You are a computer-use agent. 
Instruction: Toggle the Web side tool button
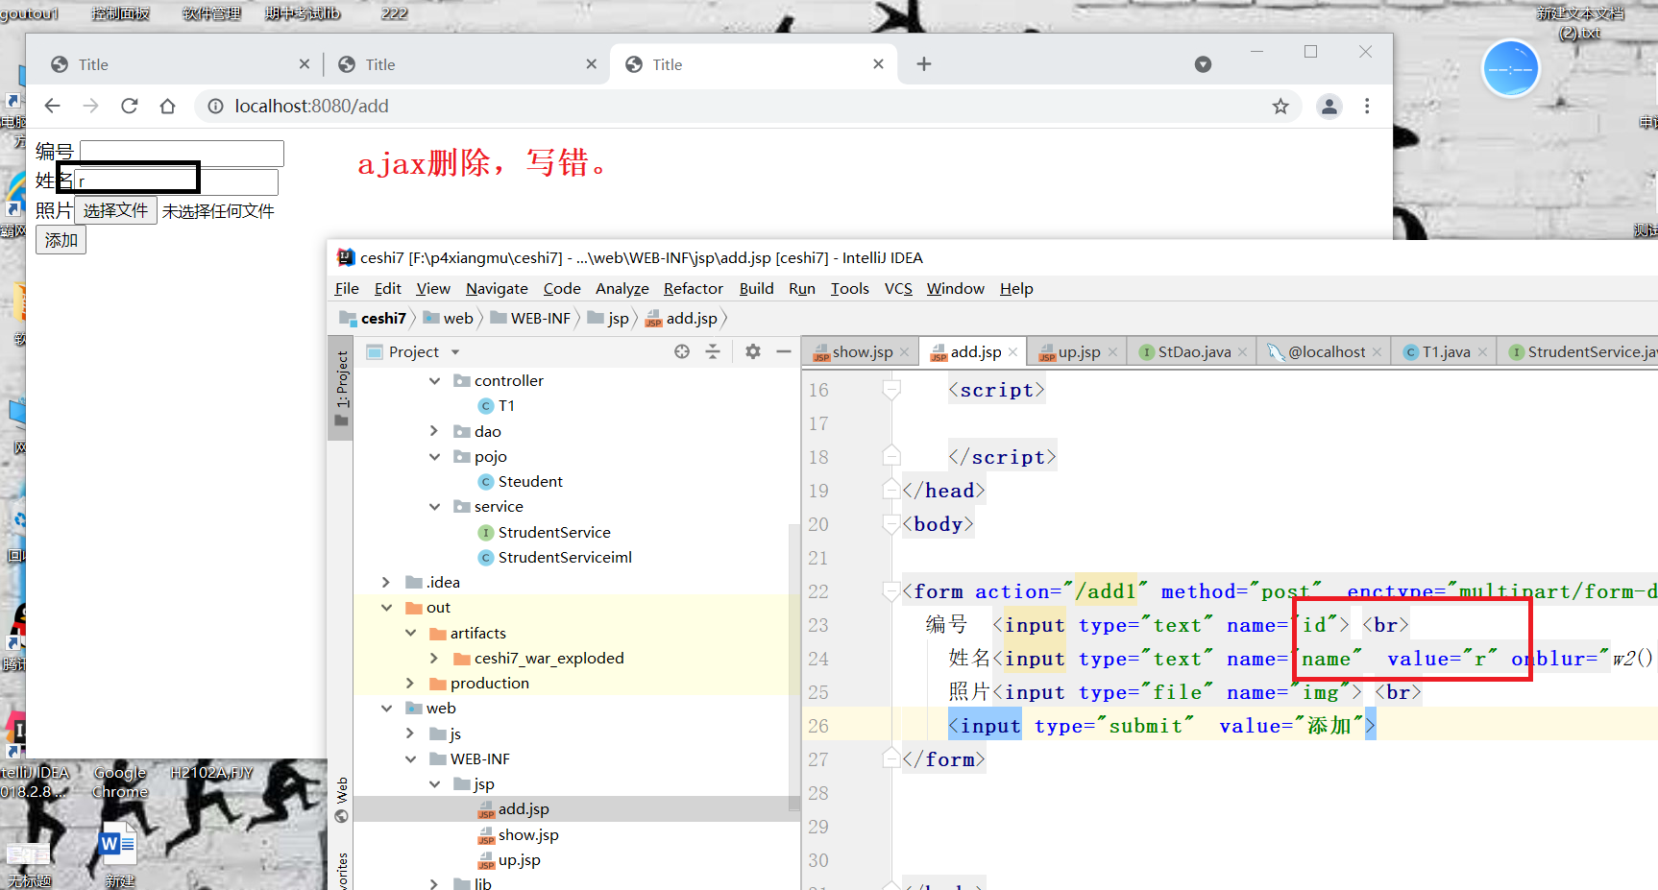coord(341,800)
